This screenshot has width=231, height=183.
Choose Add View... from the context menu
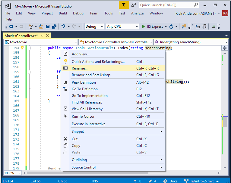[113, 54]
